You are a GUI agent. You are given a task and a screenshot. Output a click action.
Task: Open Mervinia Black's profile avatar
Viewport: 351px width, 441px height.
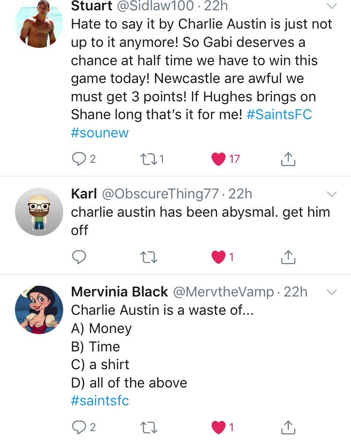[x=39, y=310]
